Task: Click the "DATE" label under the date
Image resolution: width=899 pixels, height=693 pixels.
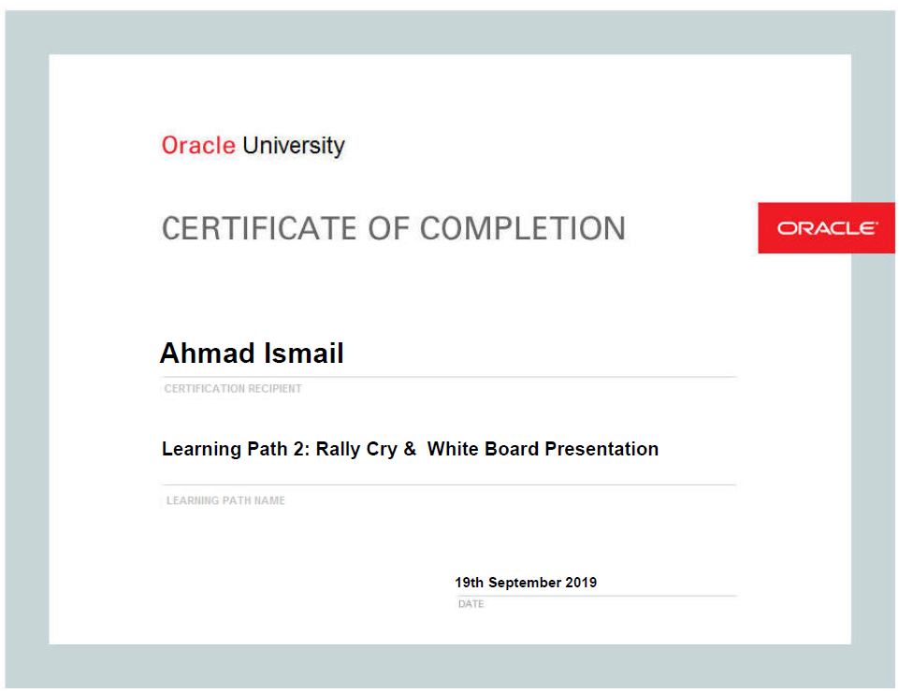Action: pos(471,604)
